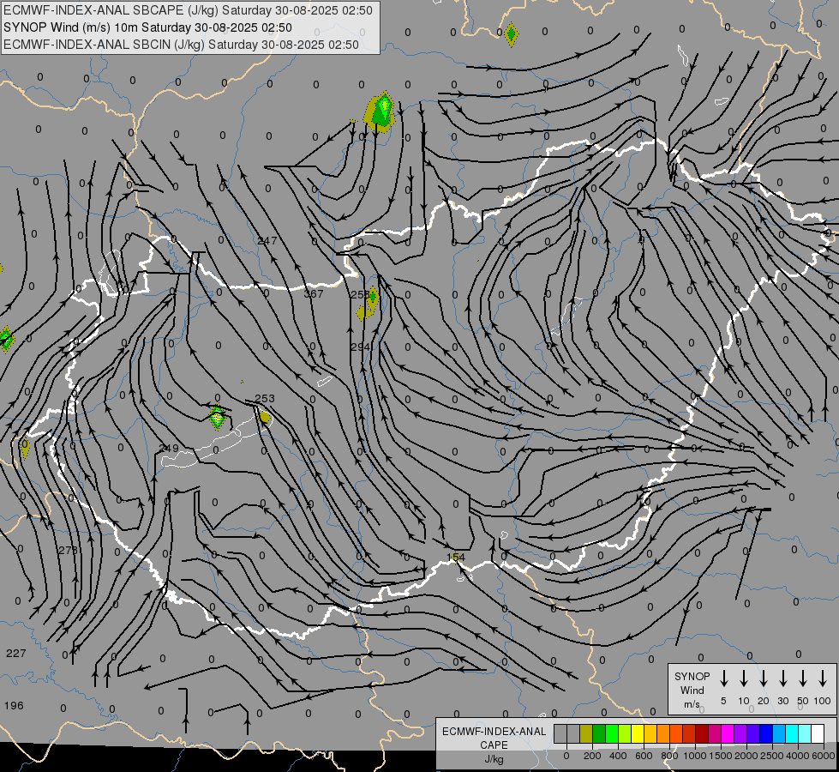The image size is (839, 772).
Task: Click the SYNOP Wind 10m title line
Action: [147, 27]
